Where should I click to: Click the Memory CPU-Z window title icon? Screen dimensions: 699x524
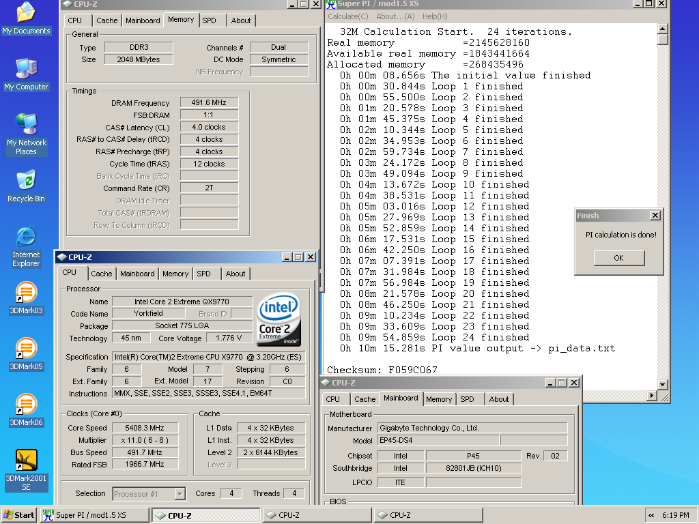[x=68, y=4]
